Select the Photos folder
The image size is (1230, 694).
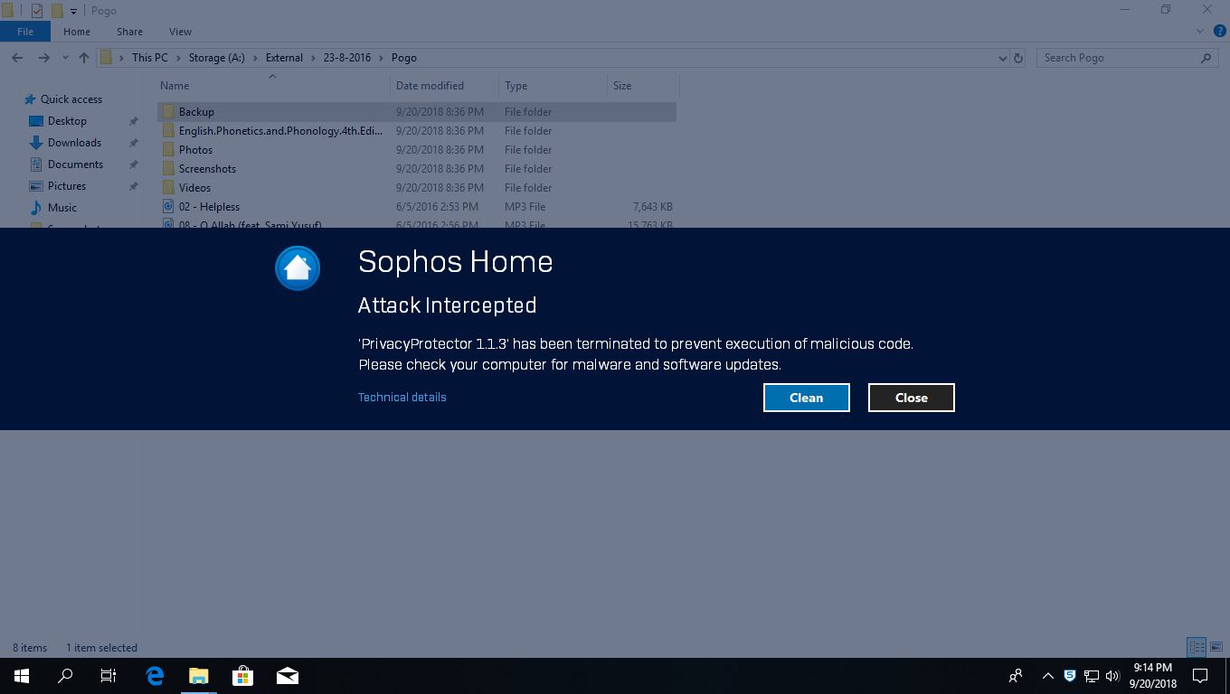point(416,150)
